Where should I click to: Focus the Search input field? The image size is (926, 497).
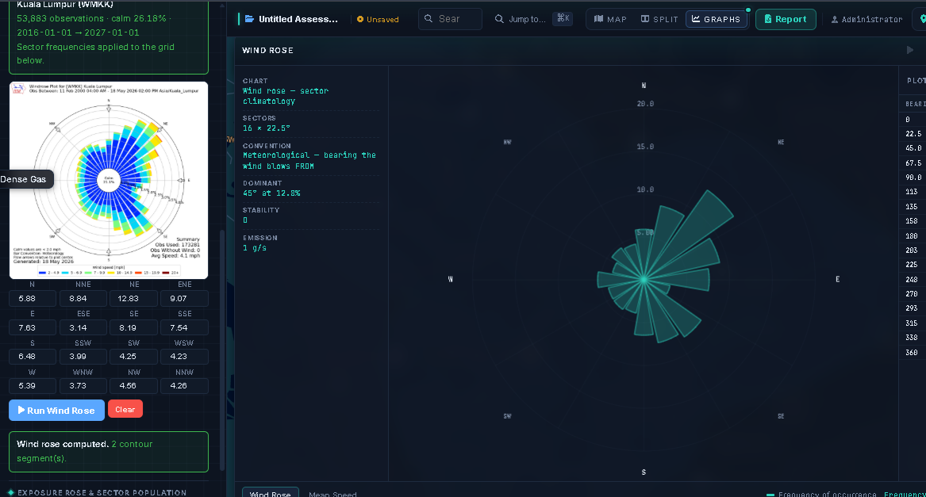(450, 19)
